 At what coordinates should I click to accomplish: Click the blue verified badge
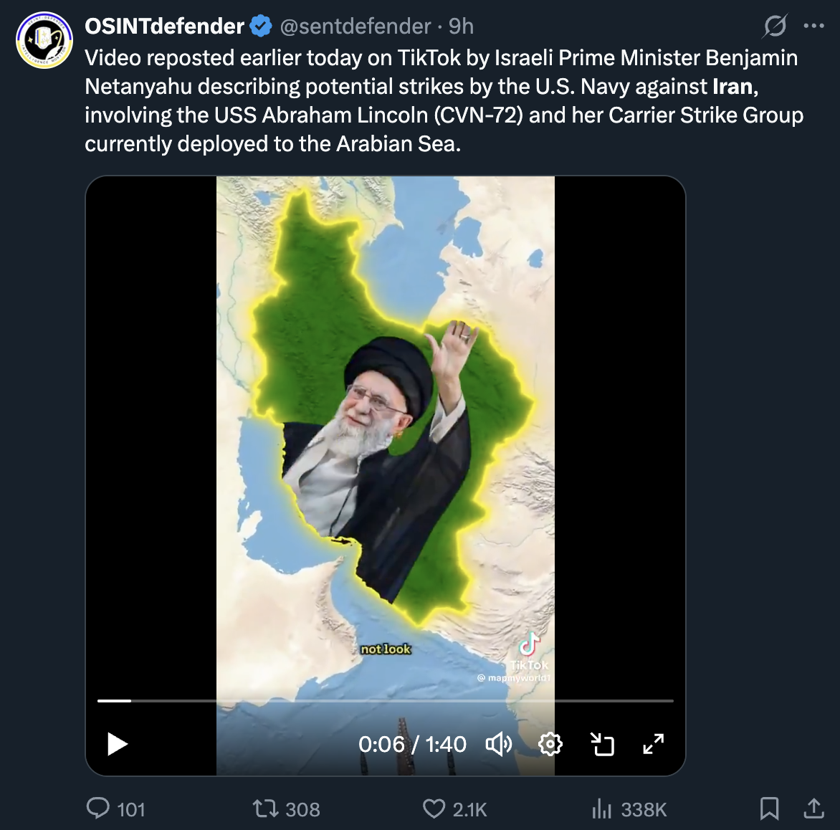pyautogui.click(x=261, y=27)
